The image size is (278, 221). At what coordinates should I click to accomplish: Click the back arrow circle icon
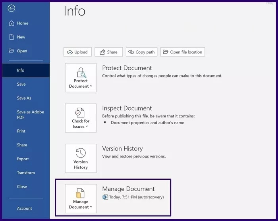[x=12, y=8]
